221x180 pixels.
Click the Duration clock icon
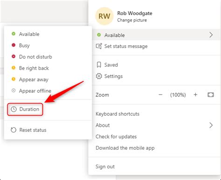tap(14, 109)
